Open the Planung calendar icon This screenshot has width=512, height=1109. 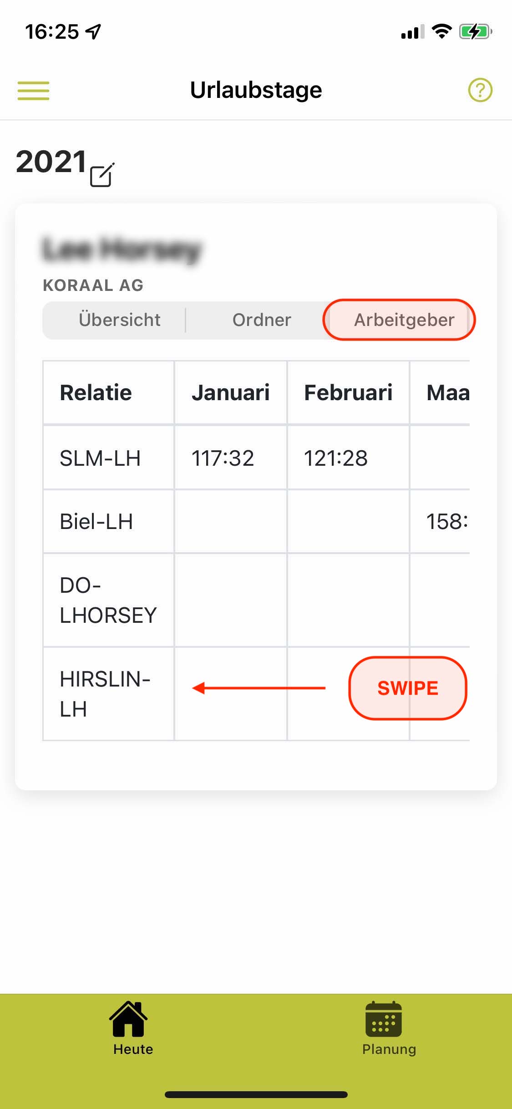384,1019
